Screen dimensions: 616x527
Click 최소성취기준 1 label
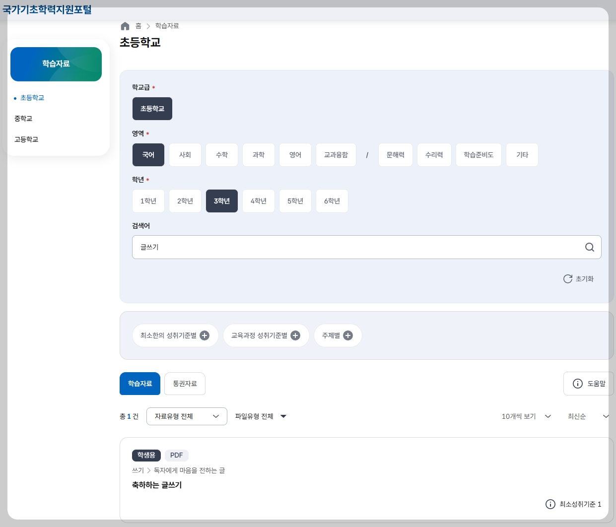pos(580,504)
